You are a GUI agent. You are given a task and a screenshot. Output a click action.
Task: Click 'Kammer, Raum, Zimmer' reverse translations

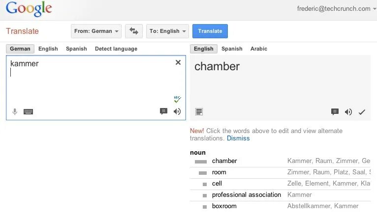[329, 161]
